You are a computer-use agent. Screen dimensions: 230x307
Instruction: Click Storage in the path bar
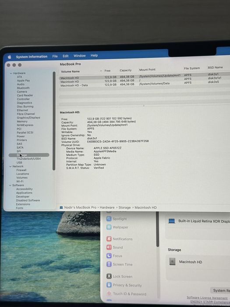[124, 207]
